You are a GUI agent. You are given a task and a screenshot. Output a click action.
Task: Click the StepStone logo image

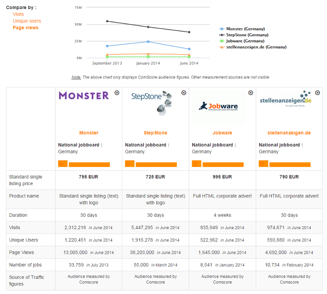[x=151, y=102]
